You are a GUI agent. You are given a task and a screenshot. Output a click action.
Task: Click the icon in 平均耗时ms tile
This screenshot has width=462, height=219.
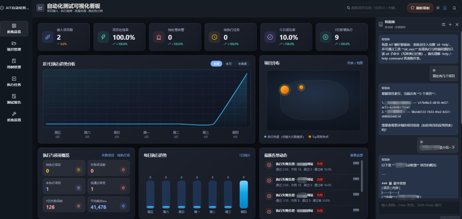(x=123, y=206)
